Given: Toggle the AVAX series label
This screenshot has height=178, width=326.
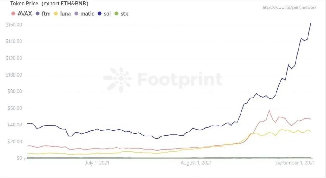Looking at the screenshot, I should pos(25,14).
